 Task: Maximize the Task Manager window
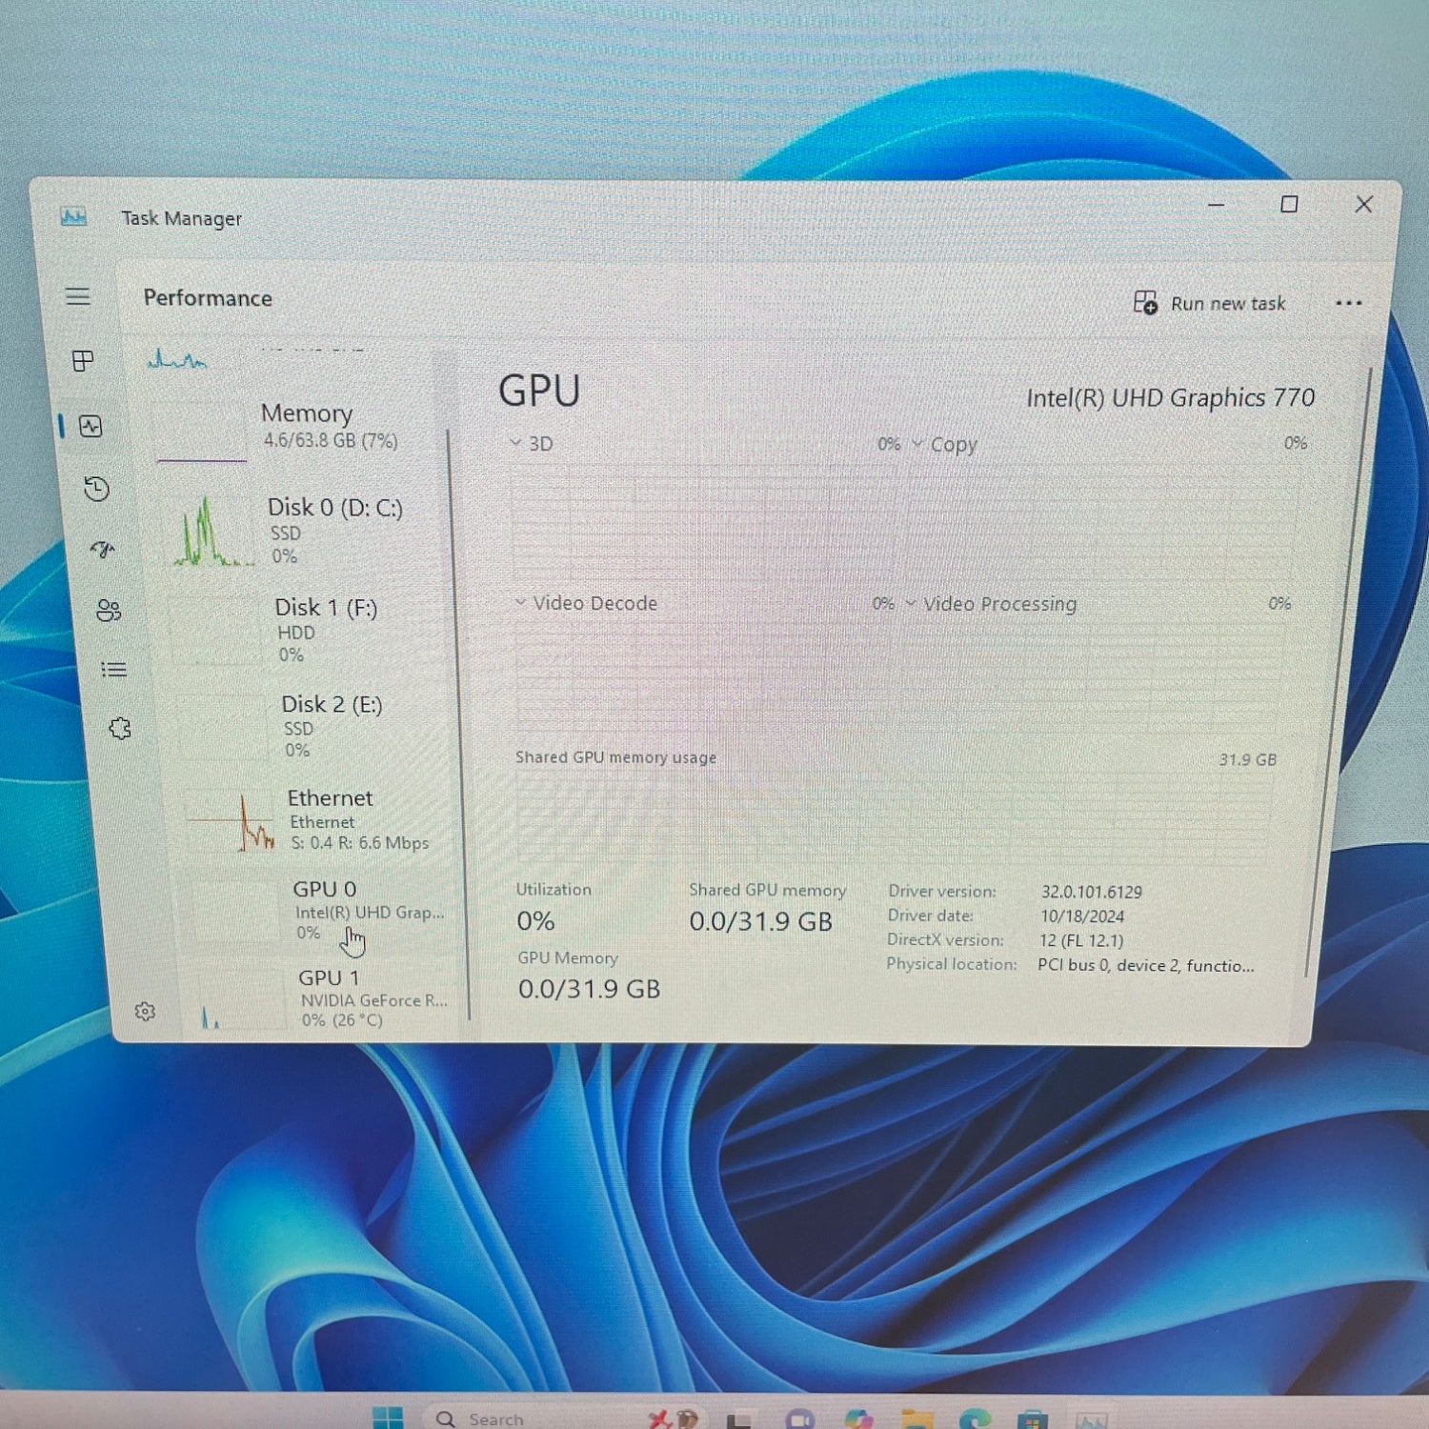[1289, 204]
